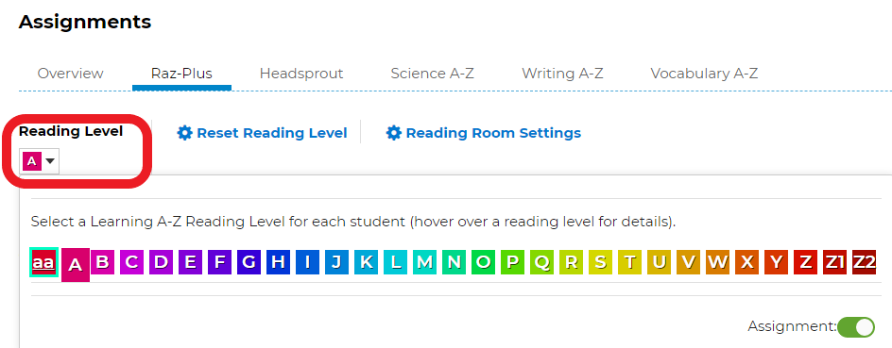Select reading level aa tile

click(43, 262)
